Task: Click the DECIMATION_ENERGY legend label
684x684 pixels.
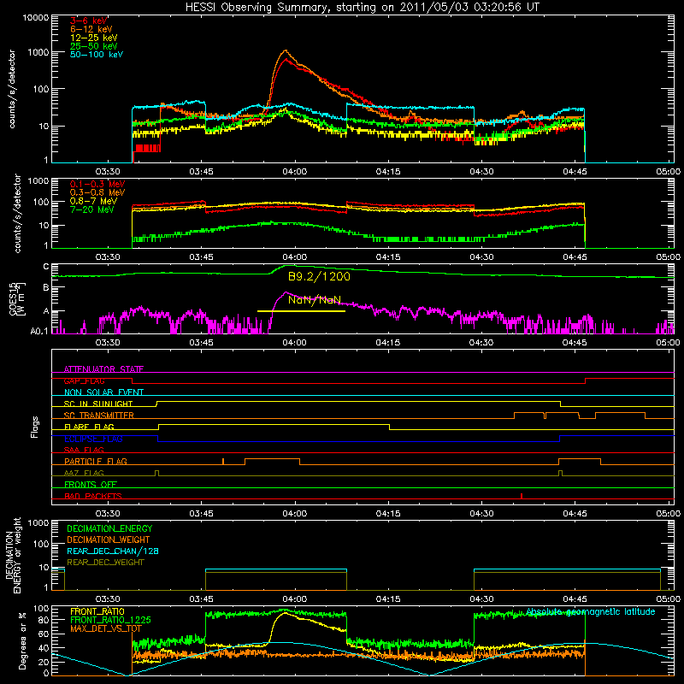Action: [x=109, y=528]
